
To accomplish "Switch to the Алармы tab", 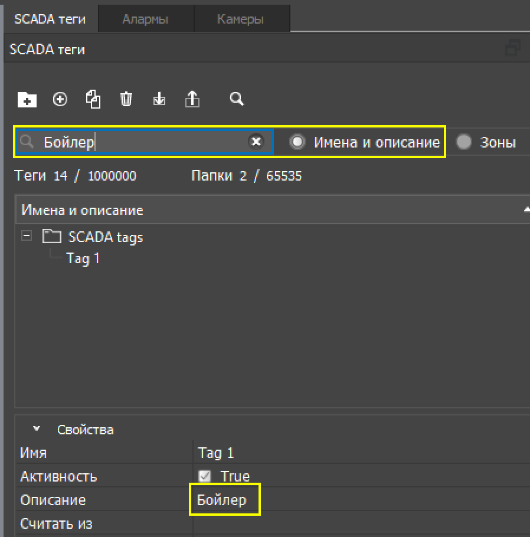I will point(145,19).
